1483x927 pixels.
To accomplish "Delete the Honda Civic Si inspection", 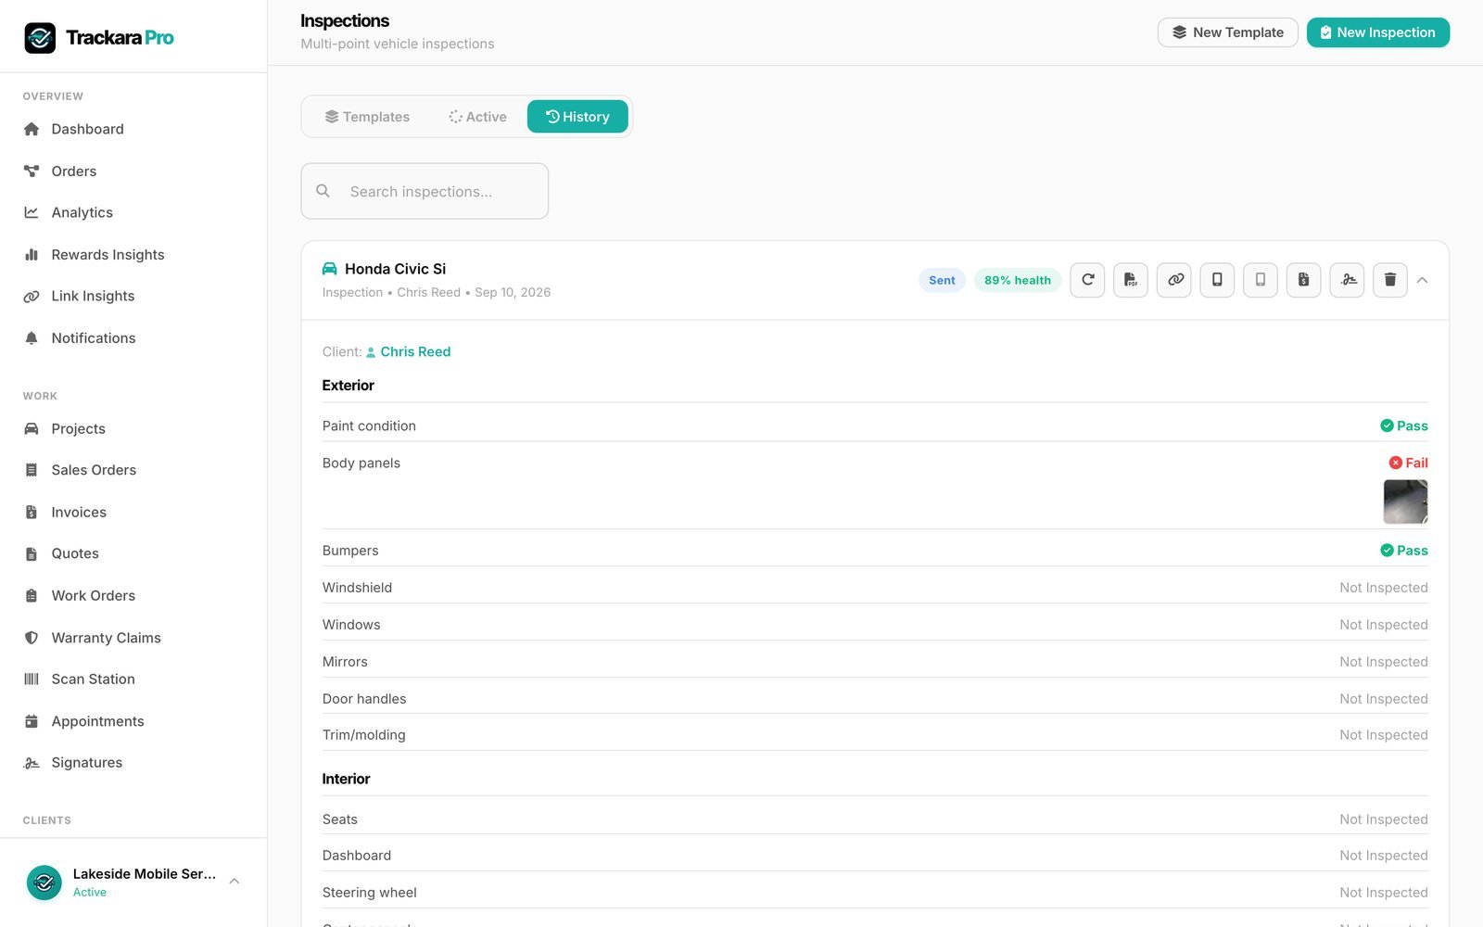I will click(x=1390, y=280).
